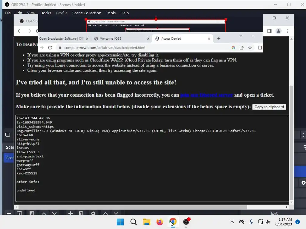The image size is (306, 229).
Task: Open Windows taskbar search
Action: (x=134, y=222)
